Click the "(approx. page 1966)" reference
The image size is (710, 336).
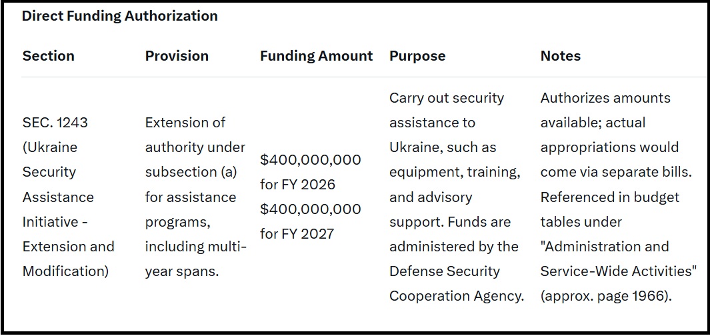point(605,296)
